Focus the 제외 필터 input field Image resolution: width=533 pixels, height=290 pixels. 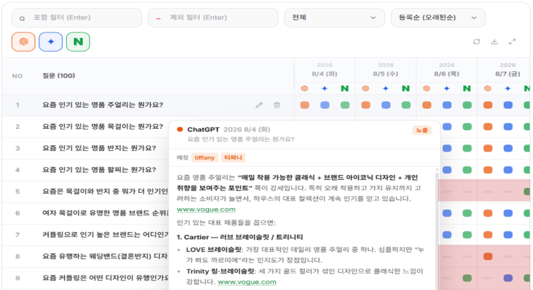click(213, 18)
